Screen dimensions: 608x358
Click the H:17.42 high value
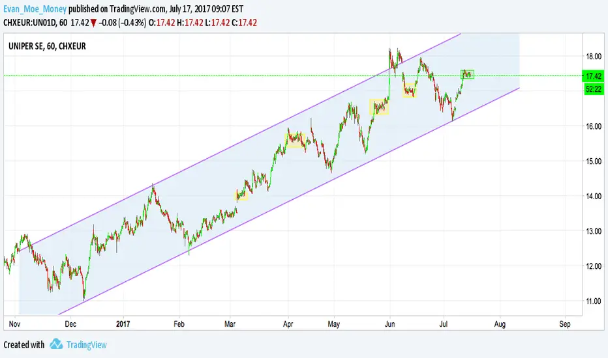(190, 22)
